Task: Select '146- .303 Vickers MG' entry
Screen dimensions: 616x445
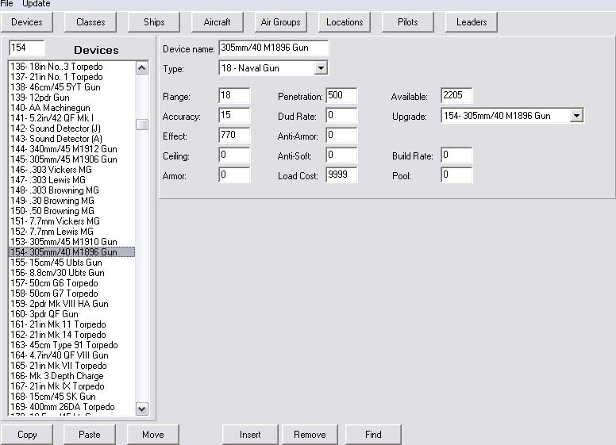Action: pyautogui.click(x=71, y=170)
